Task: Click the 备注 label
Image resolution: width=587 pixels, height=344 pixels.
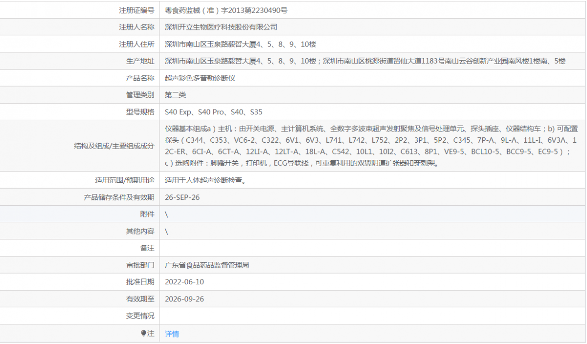Action: coord(147,248)
